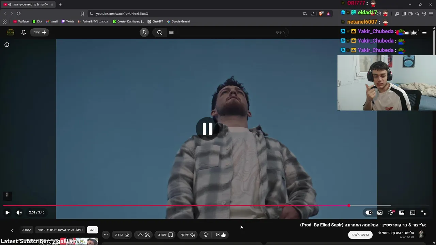Dislike the video with thumbs-down

pos(206,235)
